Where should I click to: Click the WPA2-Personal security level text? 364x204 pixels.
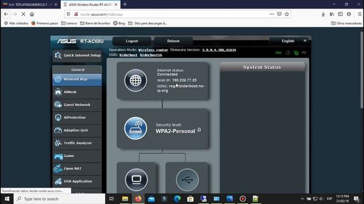[176, 131]
